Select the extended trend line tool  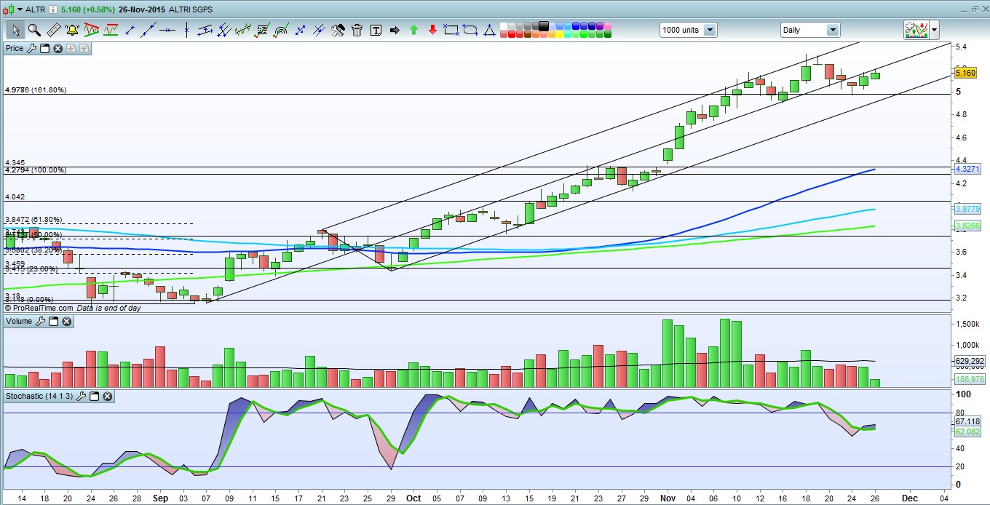pyautogui.click(x=148, y=30)
